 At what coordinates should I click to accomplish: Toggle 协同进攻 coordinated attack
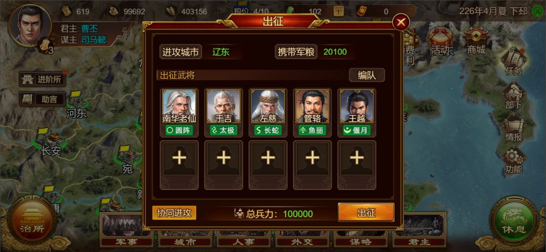(174, 213)
